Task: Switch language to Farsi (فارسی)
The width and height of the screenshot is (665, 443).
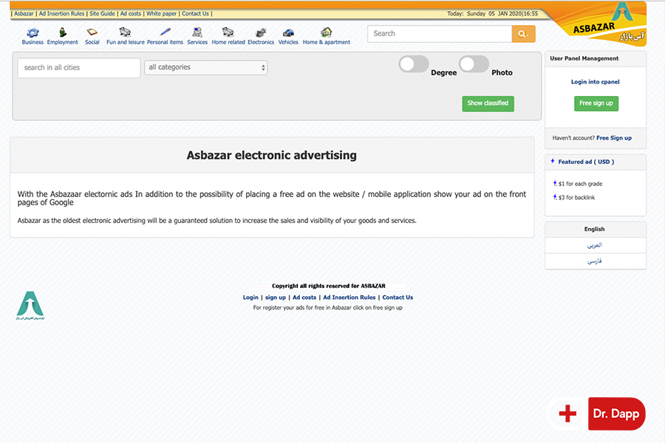Action: (x=595, y=261)
